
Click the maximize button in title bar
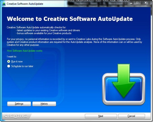pos(137,3)
